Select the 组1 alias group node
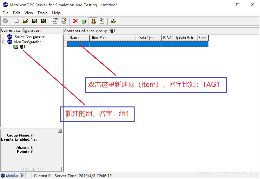This screenshot has width=260, height=179. (x=23, y=47)
